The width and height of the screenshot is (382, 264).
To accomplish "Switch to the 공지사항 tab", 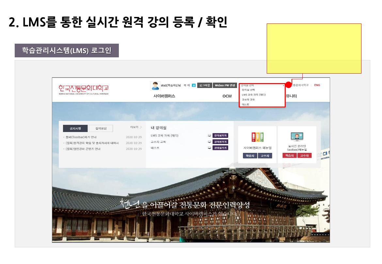I will pos(75,128).
